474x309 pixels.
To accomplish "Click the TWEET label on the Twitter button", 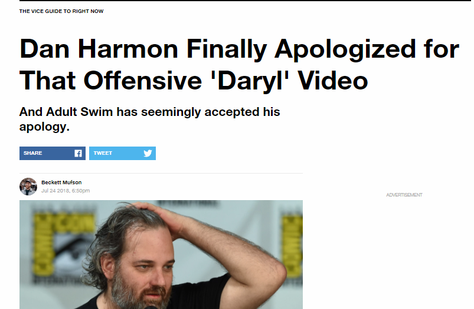I will click(103, 153).
